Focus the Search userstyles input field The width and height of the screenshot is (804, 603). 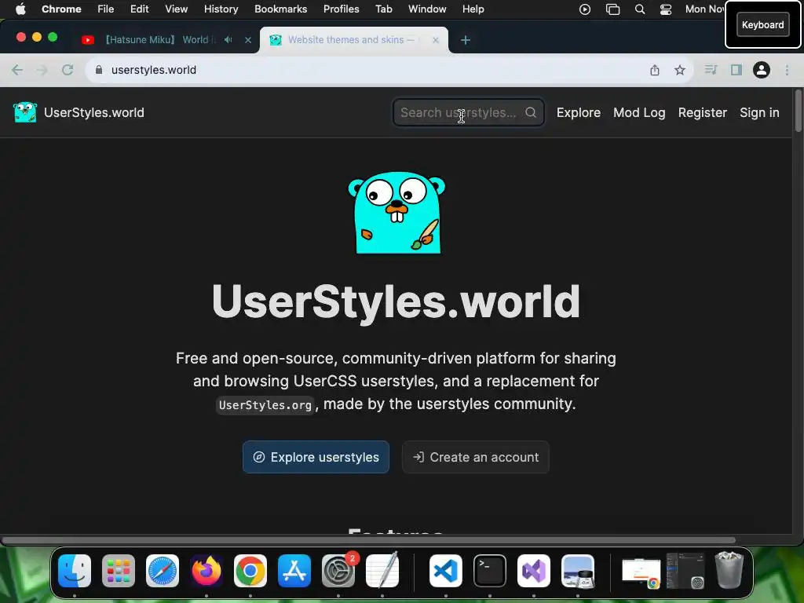click(x=468, y=112)
